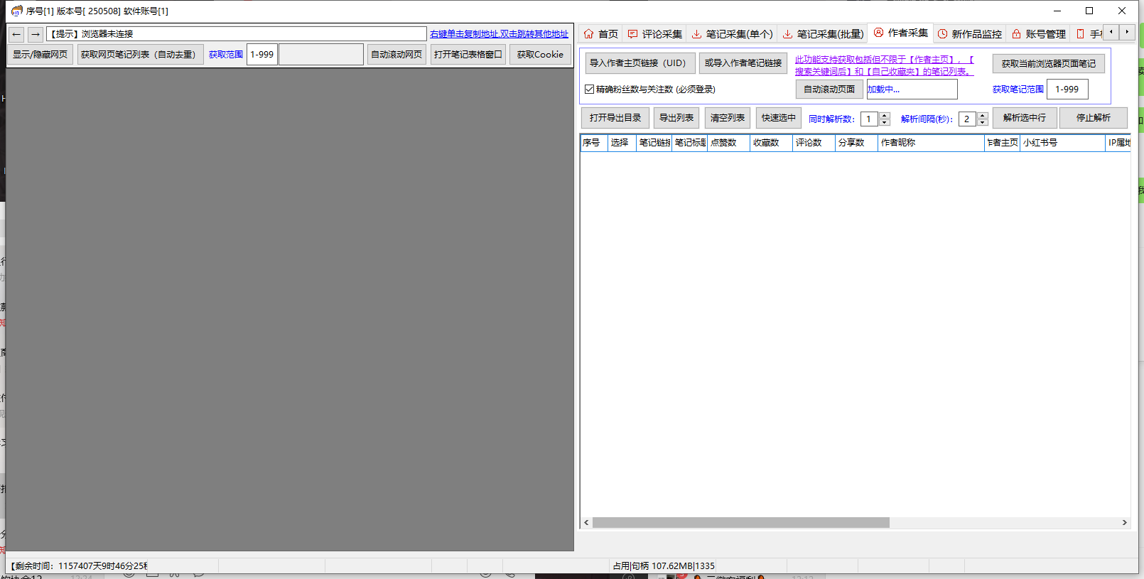Click the 快速选中 button
This screenshot has width=1144, height=579.
click(x=779, y=118)
